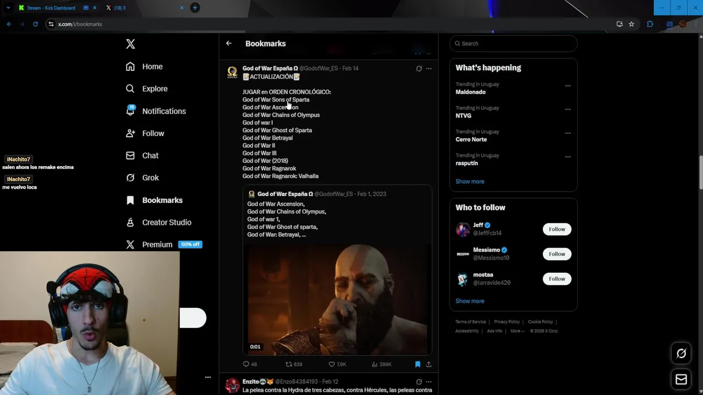Open the Accessibility footer link
Screen dimensions: 703x395
click(x=467, y=331)
